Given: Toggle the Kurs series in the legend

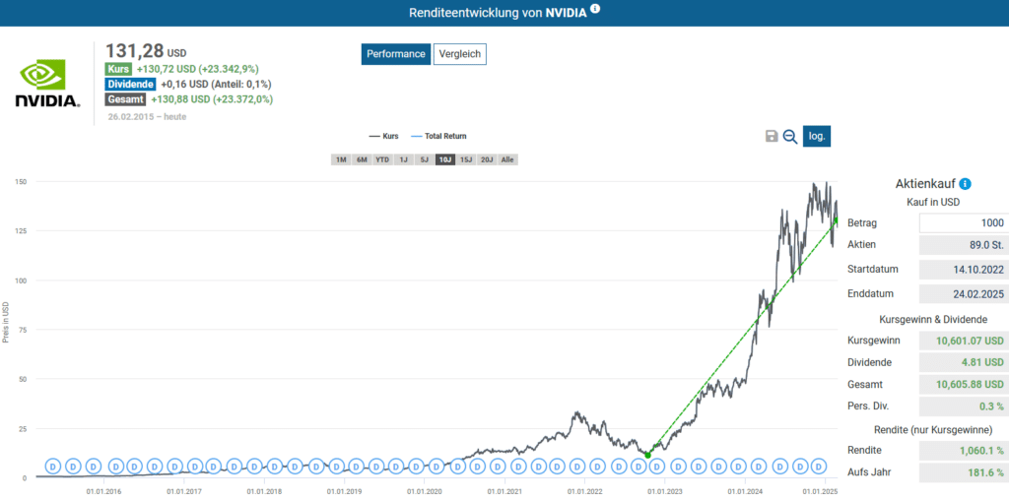Looking at the screenshot, I should (383, 137).
